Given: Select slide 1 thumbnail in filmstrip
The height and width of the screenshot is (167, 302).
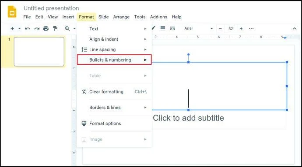Looking at the screenshot, I should (x=39, y=52).
